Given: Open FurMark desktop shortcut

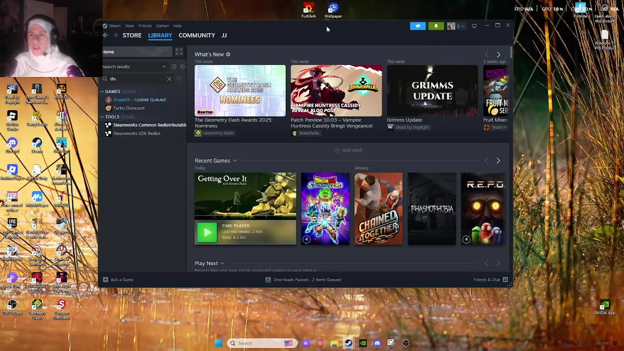Looking at the screenshot, I should click(309, 10).
